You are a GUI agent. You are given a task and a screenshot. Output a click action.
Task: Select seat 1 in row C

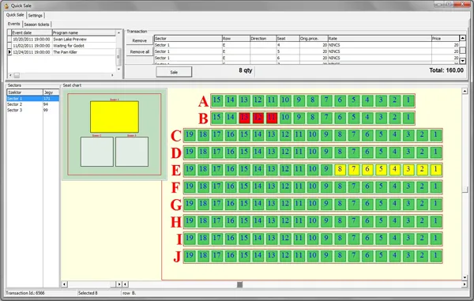[435, 135]
